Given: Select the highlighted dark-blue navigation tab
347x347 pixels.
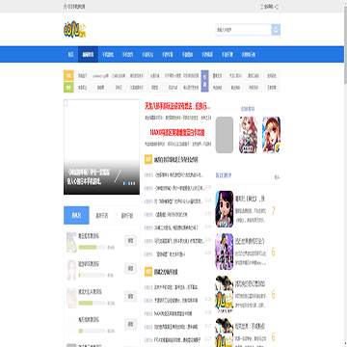Looking at the screenshot, I should tap(88, 55).
